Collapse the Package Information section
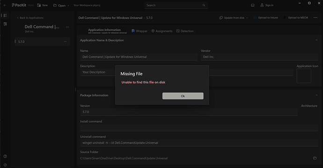Viewport: 323px width, 168px height. [316, 95]
